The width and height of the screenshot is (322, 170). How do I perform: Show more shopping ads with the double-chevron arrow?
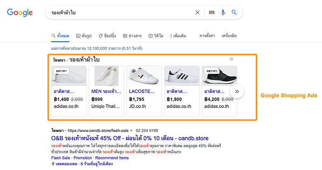(237, 91)
